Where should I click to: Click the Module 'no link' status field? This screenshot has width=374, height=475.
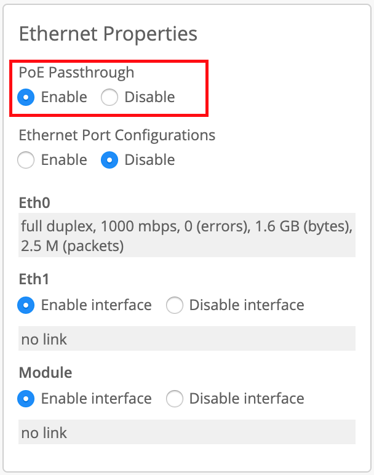pyautogui.click(x=187, y=433)
